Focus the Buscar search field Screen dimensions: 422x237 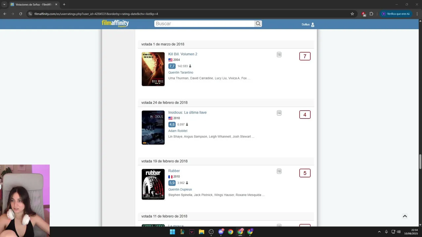[x=204, y=24]
